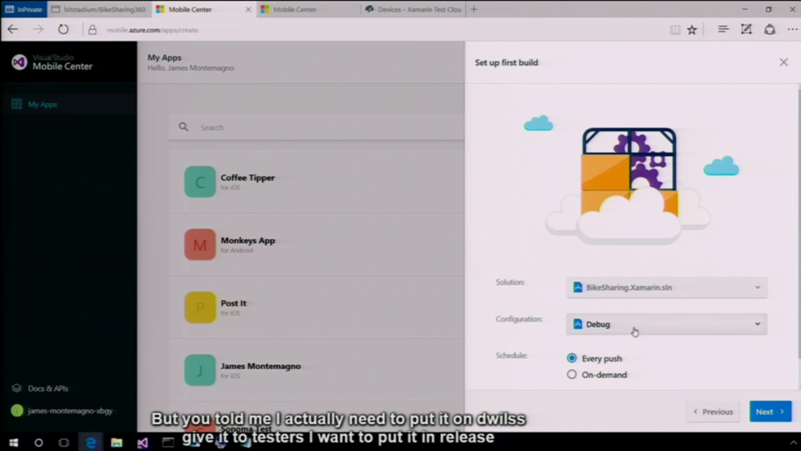This screenshot has height=451, width=801.
Task: Open James Montemagno app tile icon
Action: point(199,370)
